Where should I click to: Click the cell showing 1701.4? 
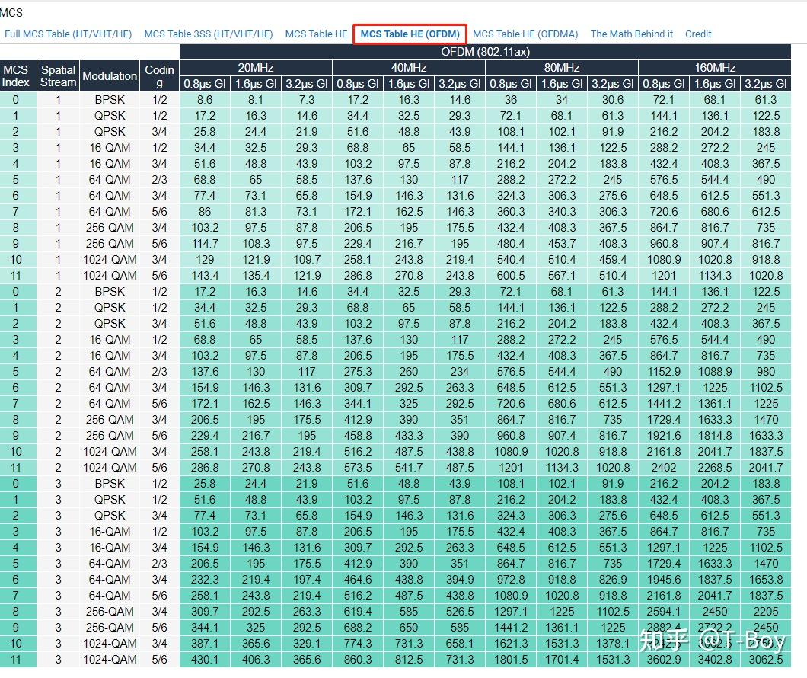pyautogui.click(x=562, y=660)
